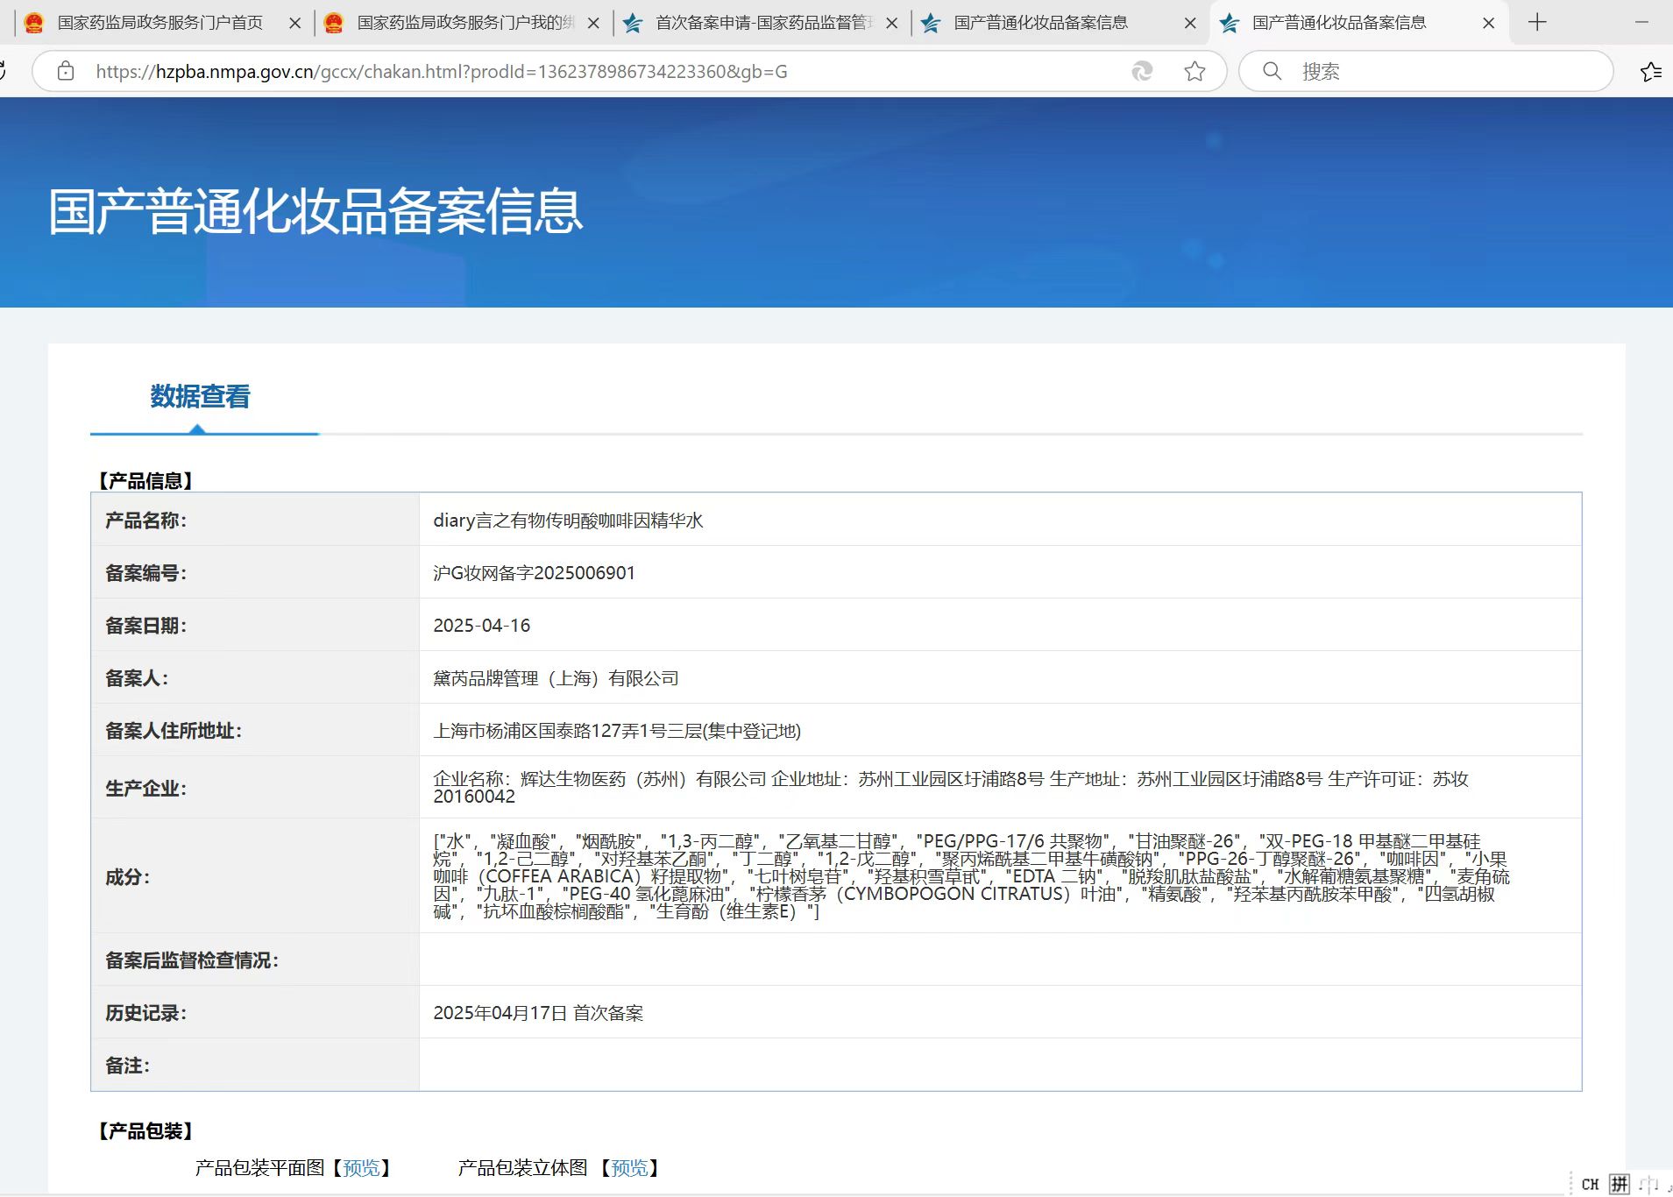Open a new browser tab

coord(1537,23)
